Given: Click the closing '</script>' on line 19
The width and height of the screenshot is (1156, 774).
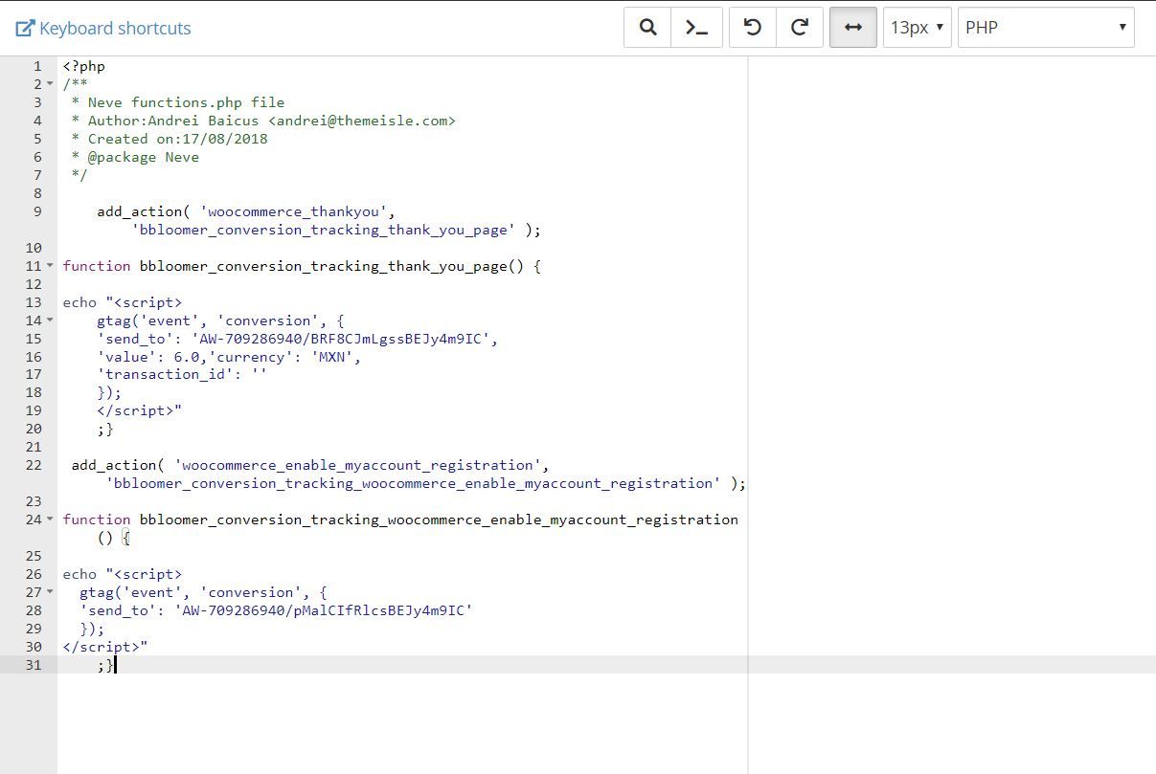Looking at the screenshot, I should point(135,410).
